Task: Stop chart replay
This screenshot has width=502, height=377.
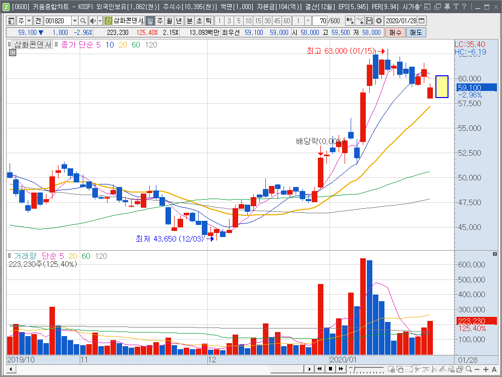Action: click(x=330, y=369)
